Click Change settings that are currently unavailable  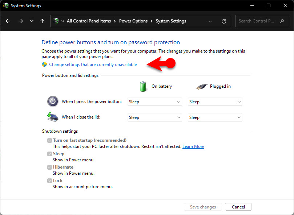(93, 65)
